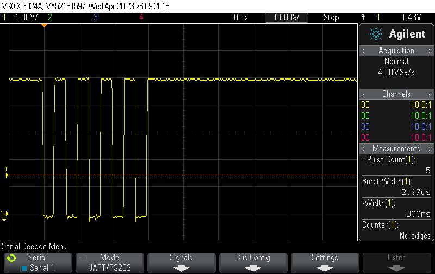Expand the Bus Config softkey menu
The height and width of the screenshot is (274, 435).
click(252, 262)
